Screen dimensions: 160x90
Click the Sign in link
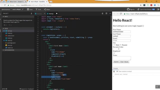pyautogui.click(x=132, y=9)
